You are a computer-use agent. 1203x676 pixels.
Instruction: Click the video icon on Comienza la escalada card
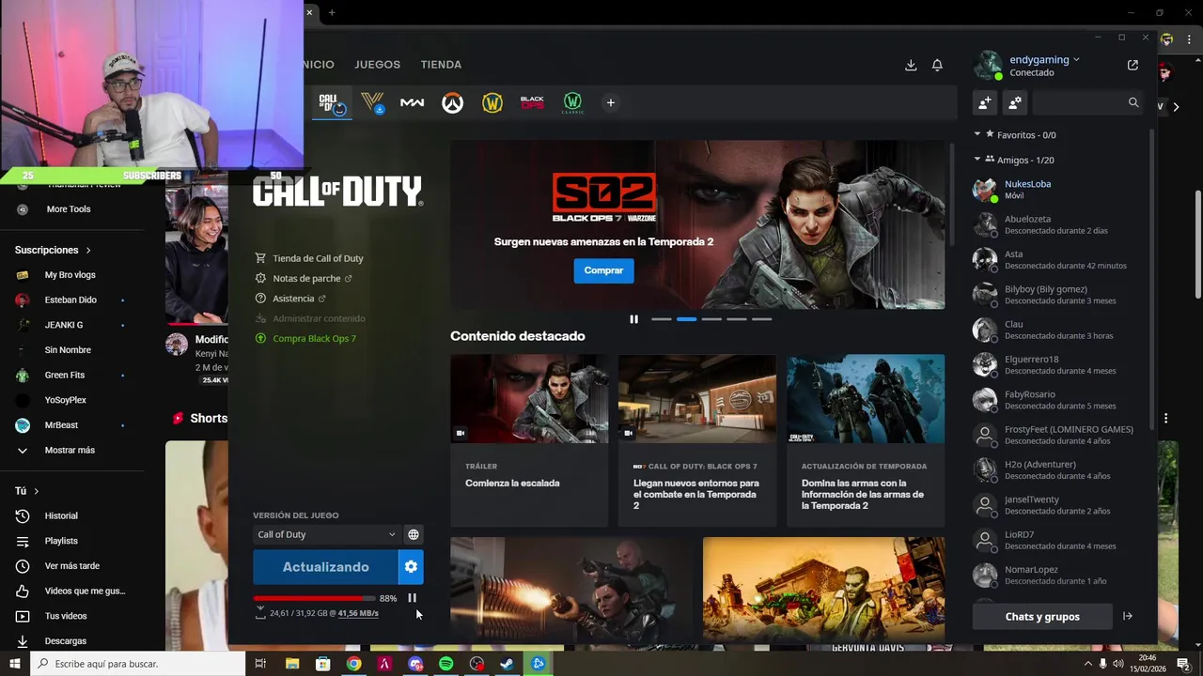click(461, 433)
